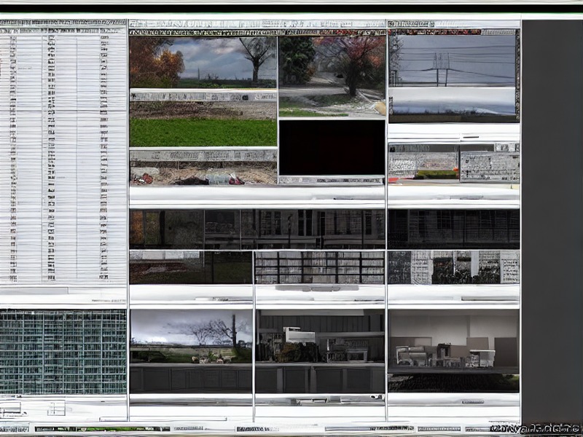Select the red-leaf tree path thumbnail

point(332,77)
